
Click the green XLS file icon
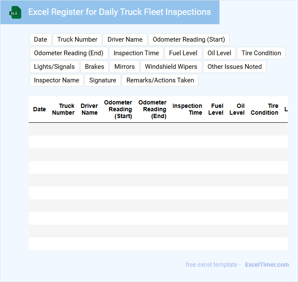tap(15, 12)
